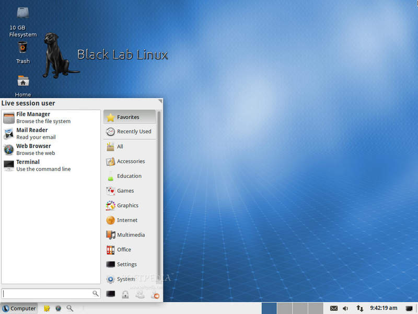
Task: Click the menu search input field
Action: pyautogui.click(x=51, y=294)
